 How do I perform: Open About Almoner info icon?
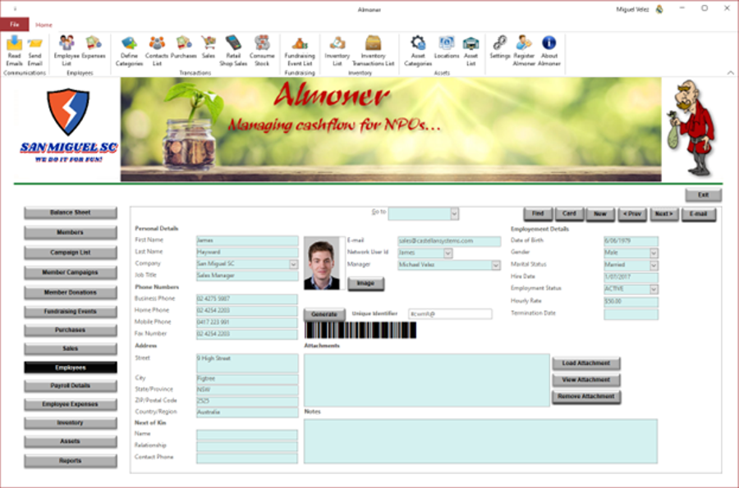click(x=549, y=51)
